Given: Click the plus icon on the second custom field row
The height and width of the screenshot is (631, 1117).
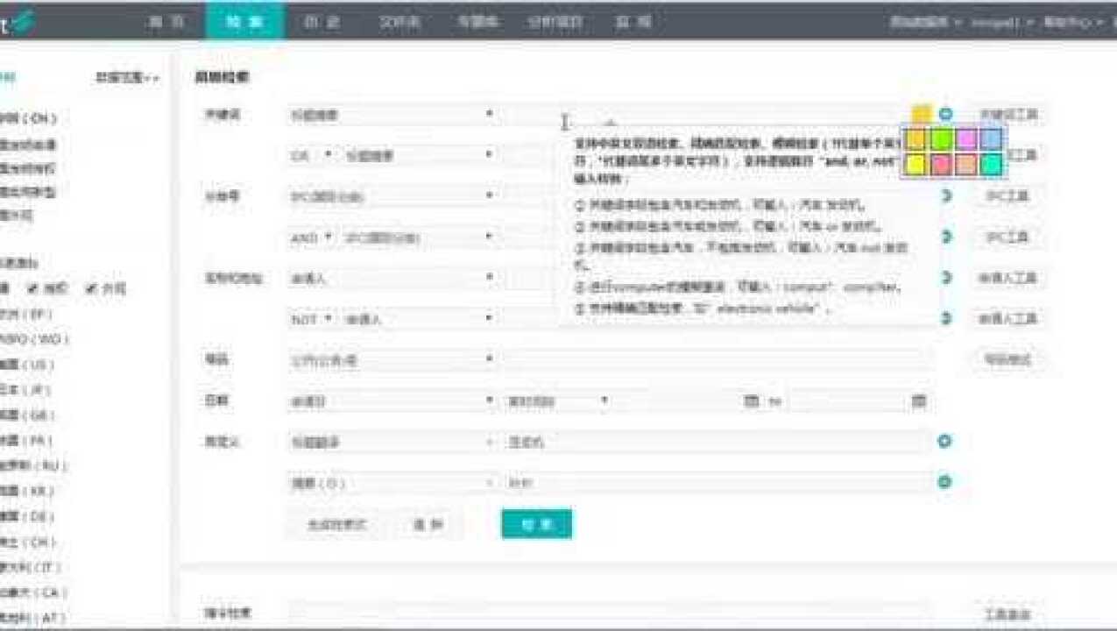Looking at the screenshot, I should pos(944,481).
